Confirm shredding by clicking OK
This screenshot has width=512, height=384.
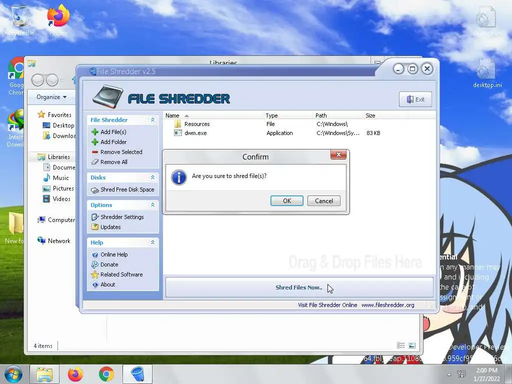coord(286,201)
